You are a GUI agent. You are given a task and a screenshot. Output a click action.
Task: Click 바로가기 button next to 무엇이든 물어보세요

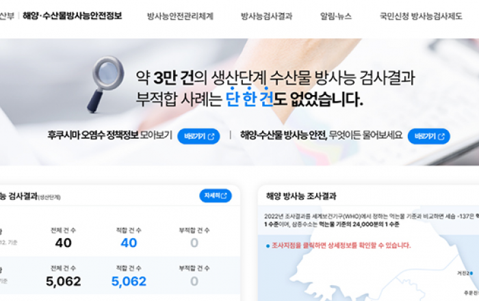click(x=428, y=136)
